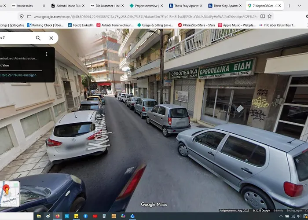Click the volume speaker tray icon
308x220 pixels.
click(299, 216)
